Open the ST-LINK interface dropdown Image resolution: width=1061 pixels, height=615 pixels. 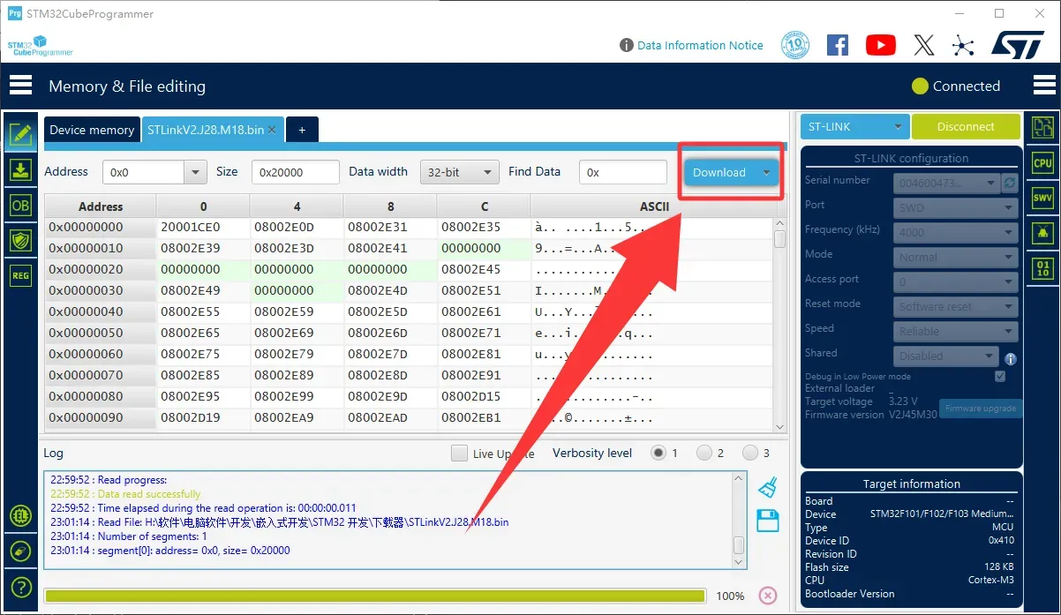point(854,127)
